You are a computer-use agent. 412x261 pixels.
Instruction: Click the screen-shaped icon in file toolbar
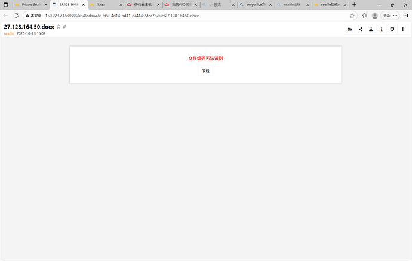[x=392, y=29]
